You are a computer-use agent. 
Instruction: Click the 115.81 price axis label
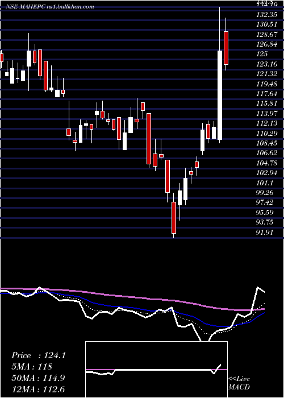266,103
